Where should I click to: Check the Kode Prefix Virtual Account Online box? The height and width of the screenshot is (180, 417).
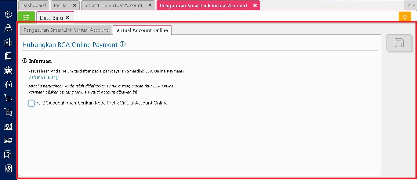tap(31, 103)
